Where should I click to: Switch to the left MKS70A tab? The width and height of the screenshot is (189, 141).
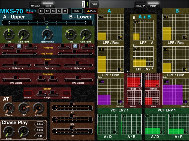coord(35,5)
